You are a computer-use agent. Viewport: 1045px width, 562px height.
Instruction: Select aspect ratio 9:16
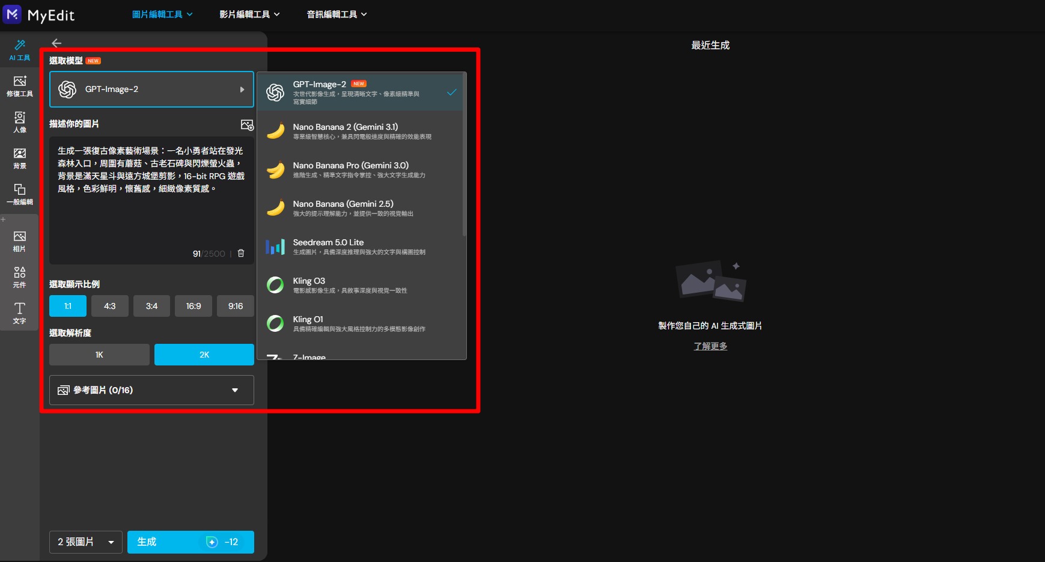click(x=236, y=306)
